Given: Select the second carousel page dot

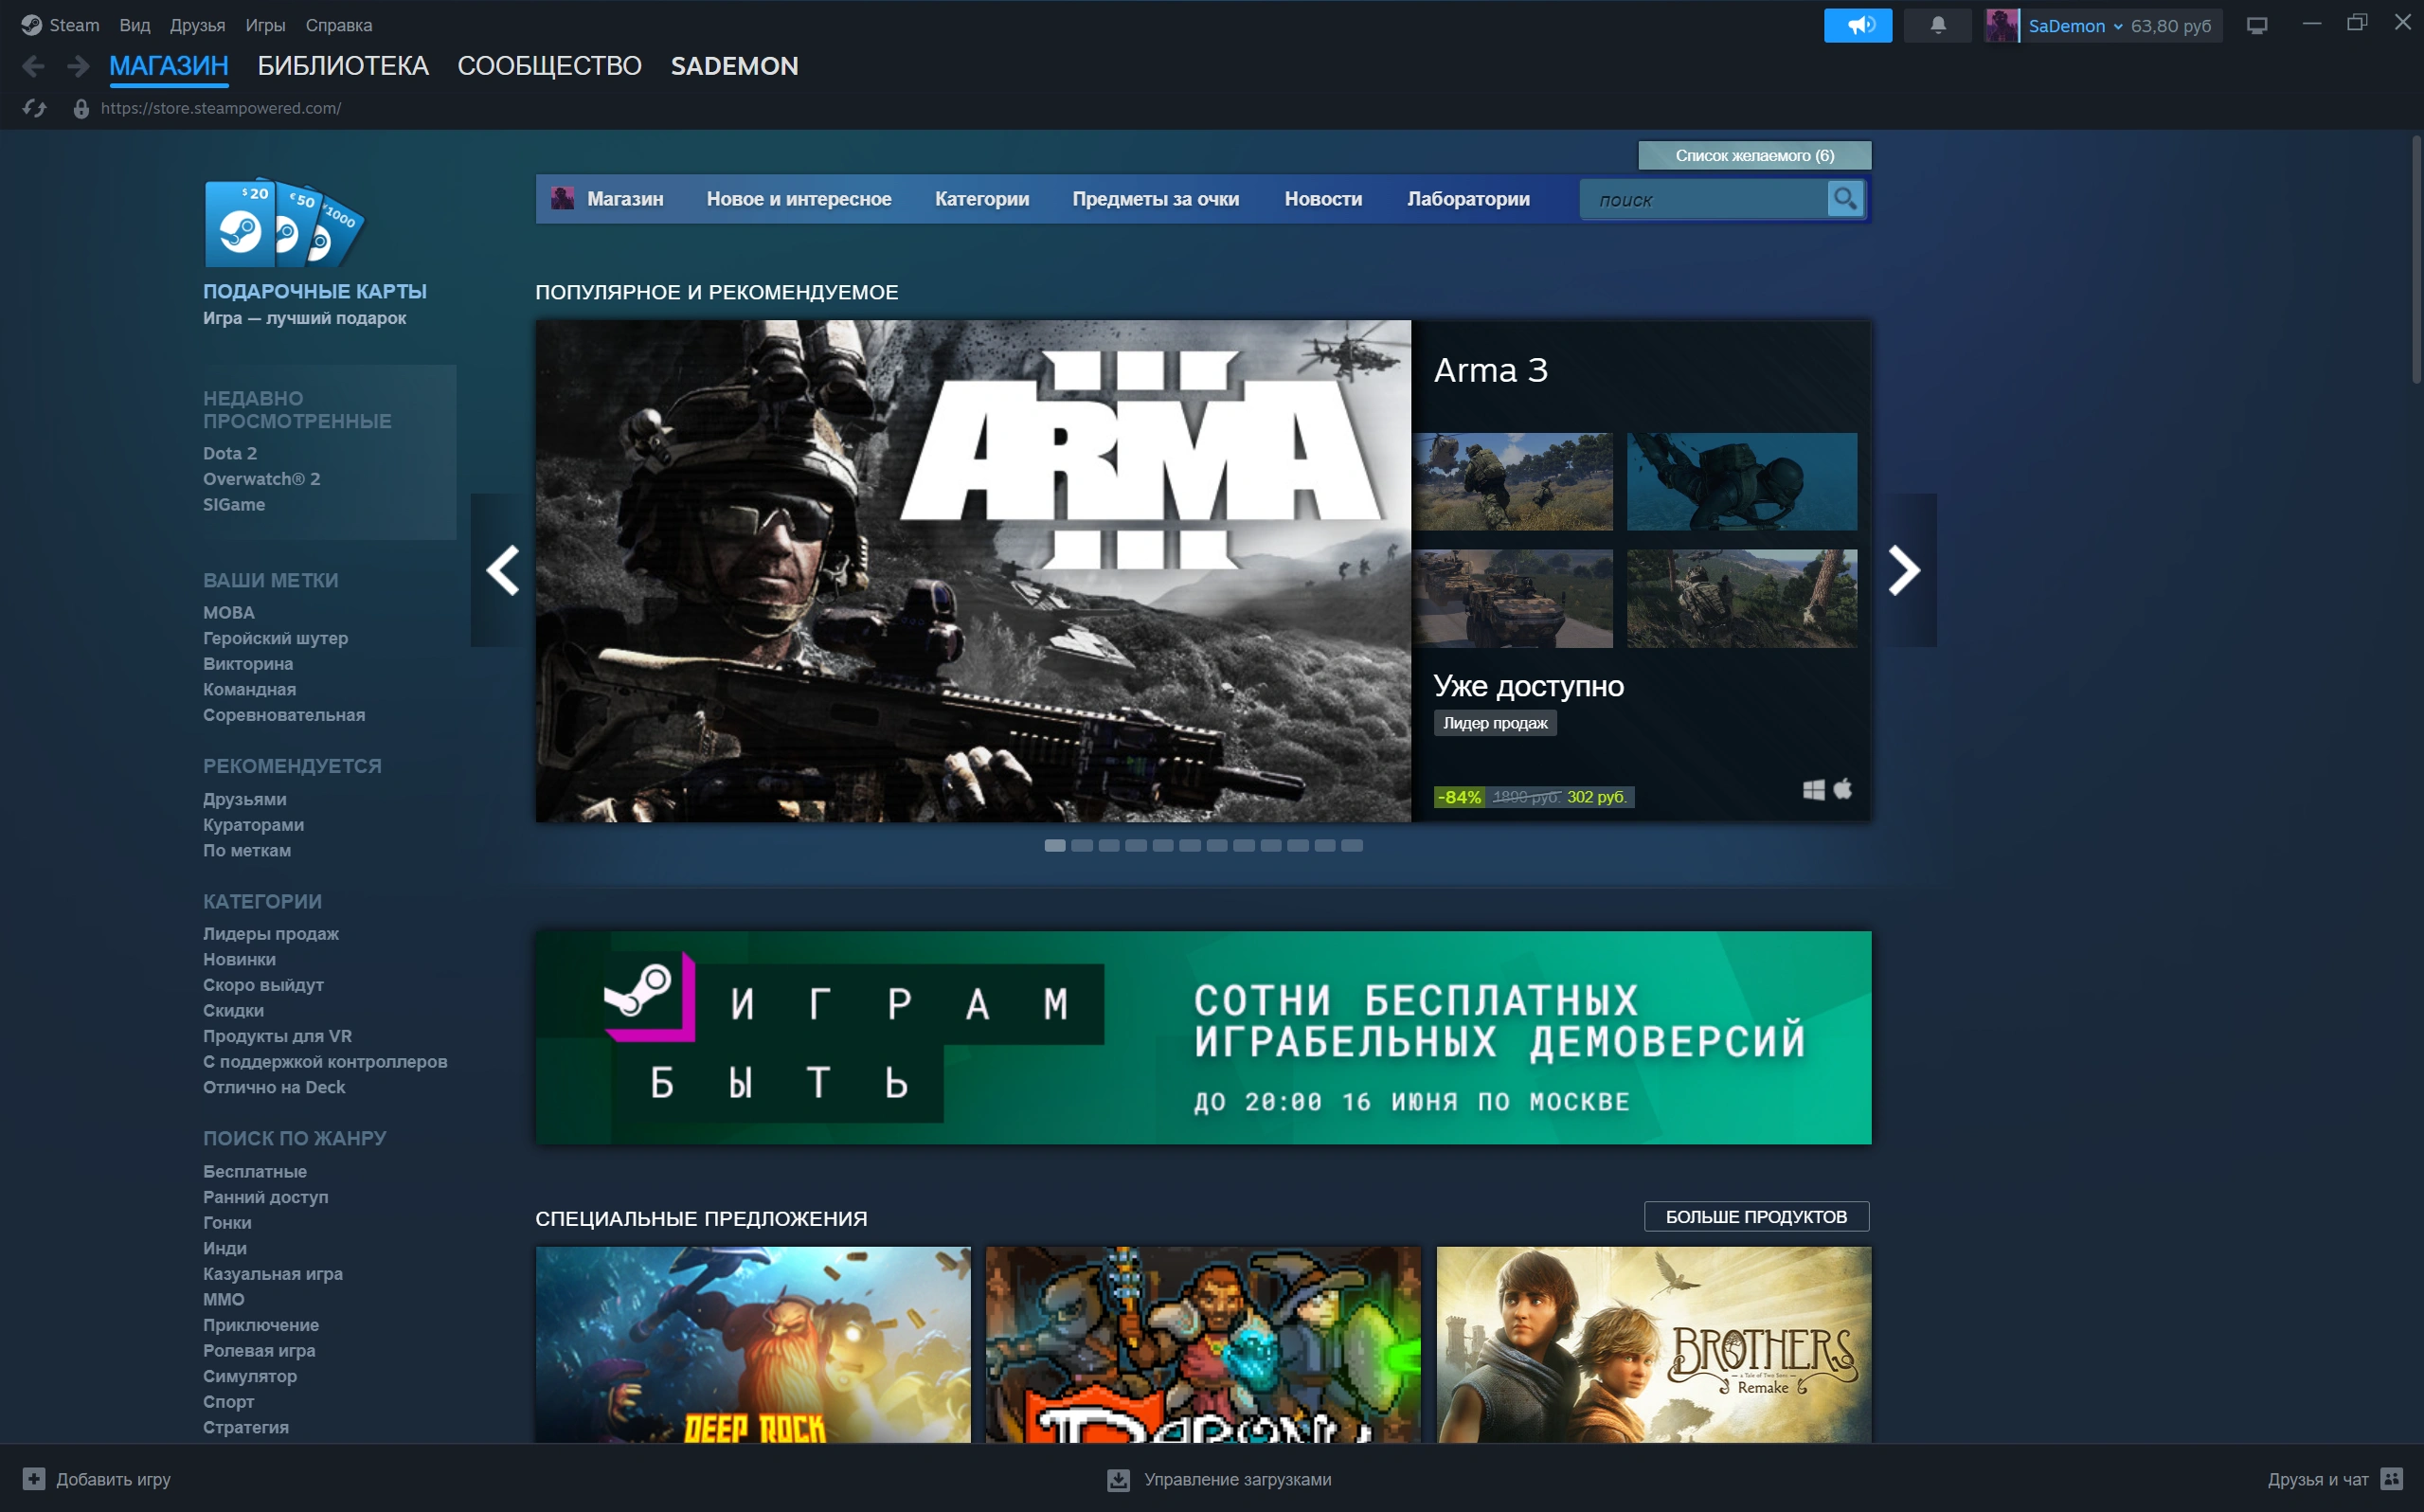Looking at the screenshot, I should 1082,846.
